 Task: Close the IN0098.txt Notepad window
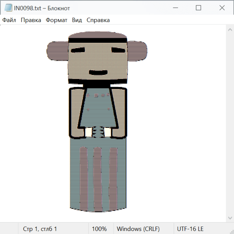tap(222, 8)
